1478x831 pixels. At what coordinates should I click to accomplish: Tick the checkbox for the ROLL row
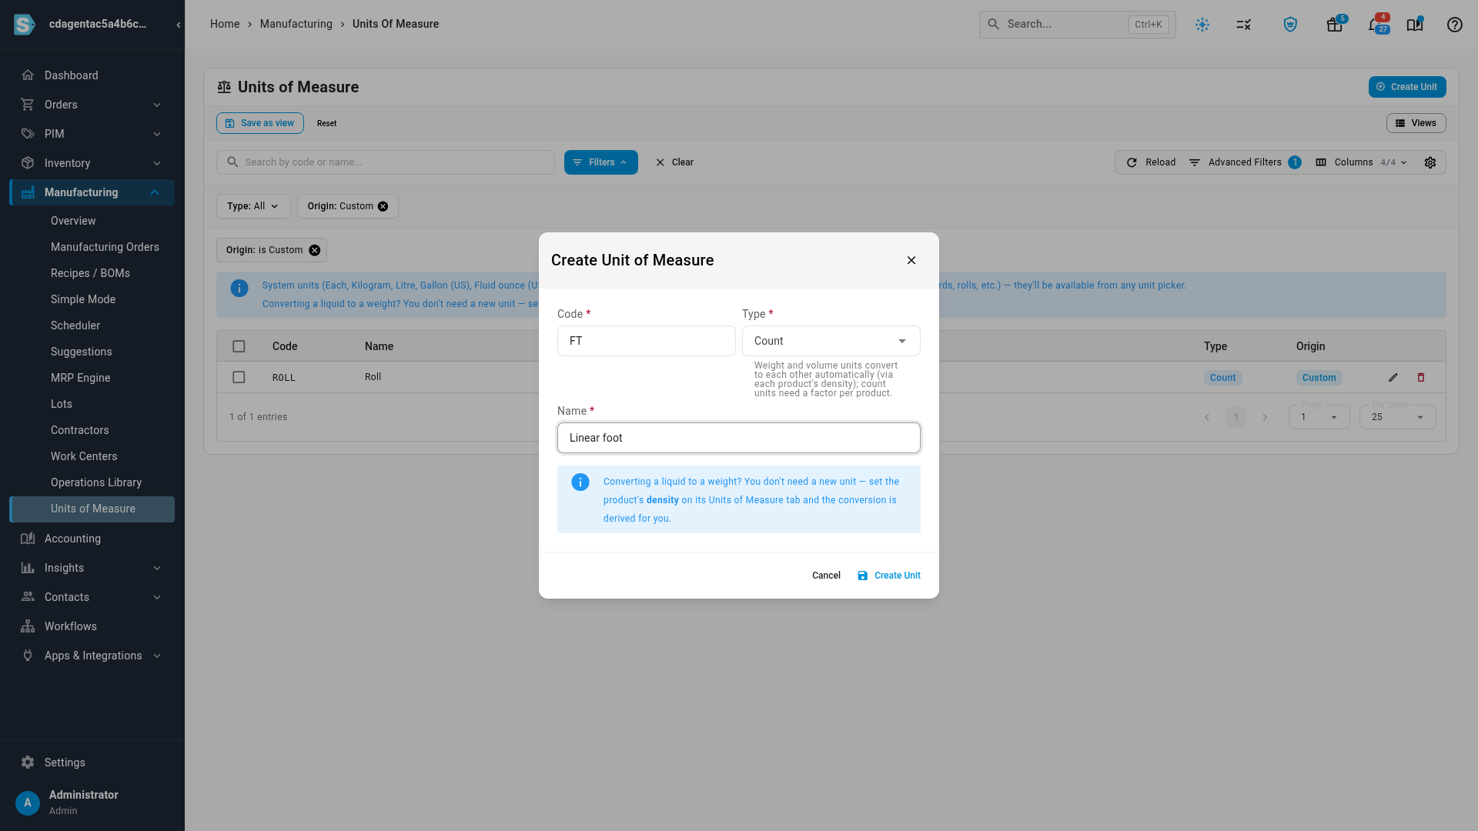239,377
